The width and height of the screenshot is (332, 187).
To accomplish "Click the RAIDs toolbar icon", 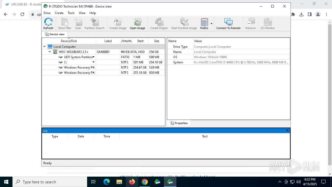I will coord(204,24).
